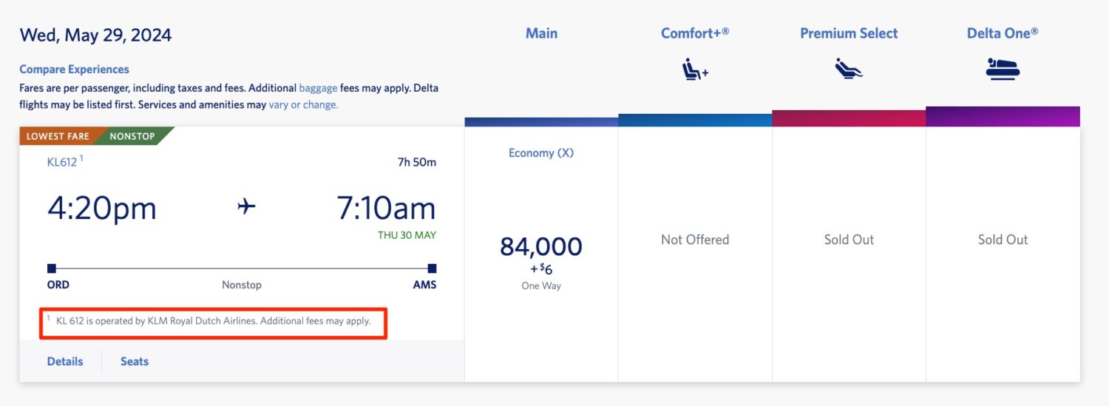The height and width of the screenshot is (406, 1109).
Task: Click the airplane icon between flight times
Action: pyautogui.click(x=246, y=207)
